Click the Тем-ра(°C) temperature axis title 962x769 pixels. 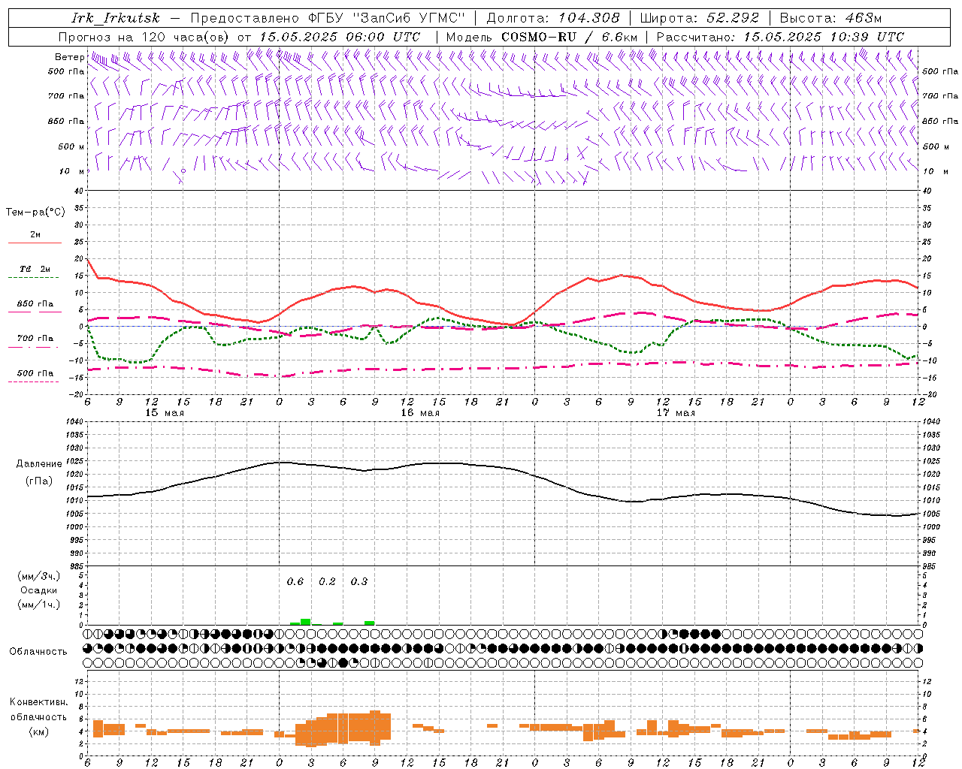point(35,213)
